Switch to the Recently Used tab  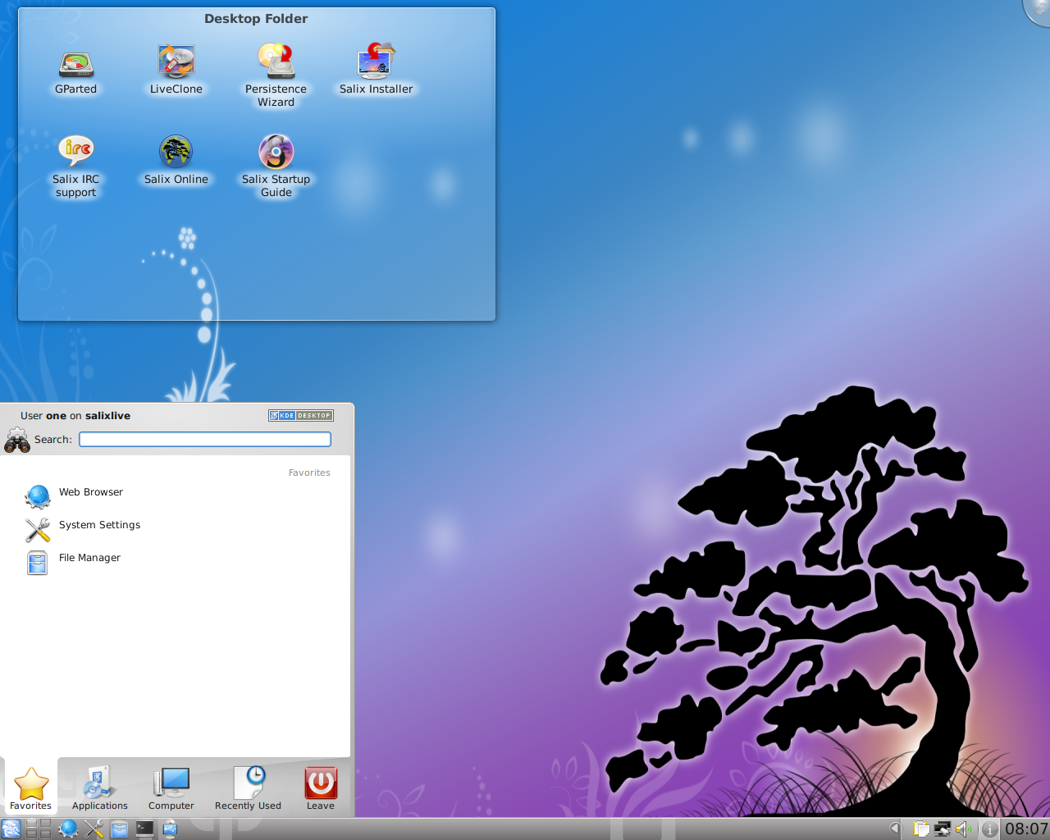[248, 787]
